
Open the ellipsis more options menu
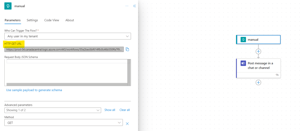tap(127, 6)
